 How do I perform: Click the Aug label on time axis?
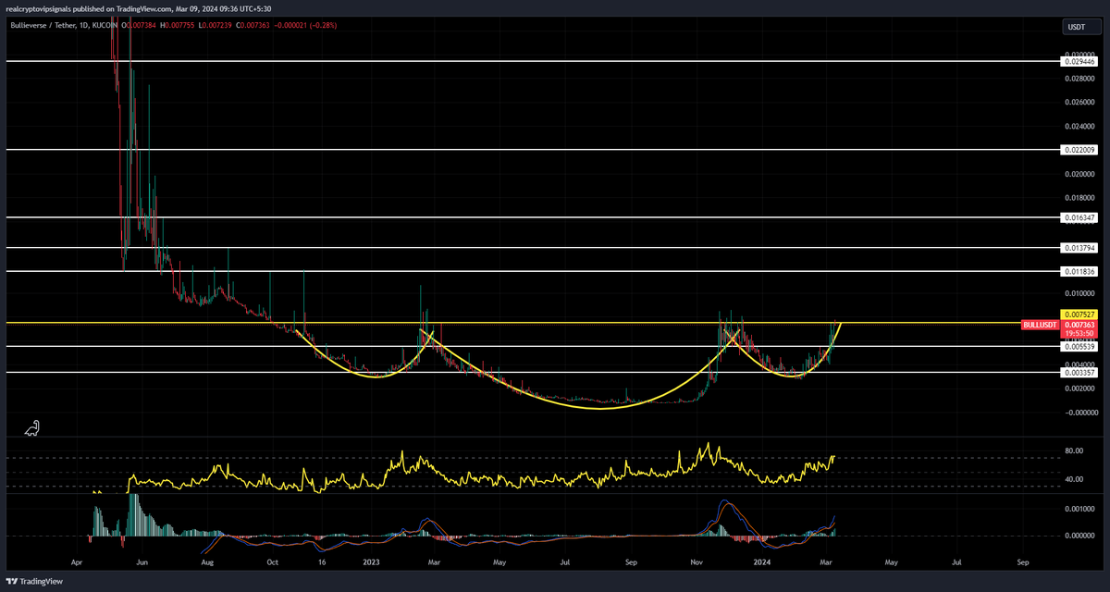click(x=207, y=561)
